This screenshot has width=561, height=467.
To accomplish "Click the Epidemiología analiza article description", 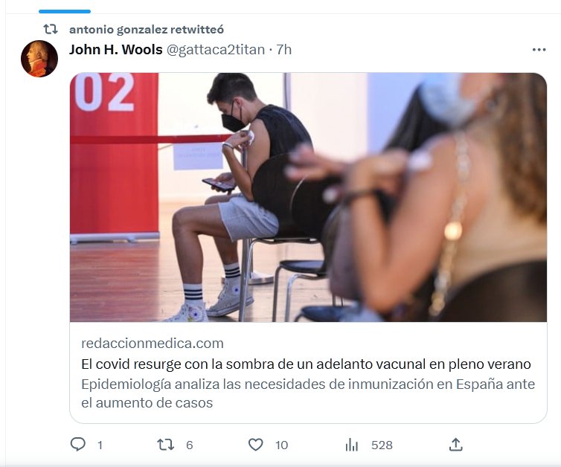I will coord(308,393).
